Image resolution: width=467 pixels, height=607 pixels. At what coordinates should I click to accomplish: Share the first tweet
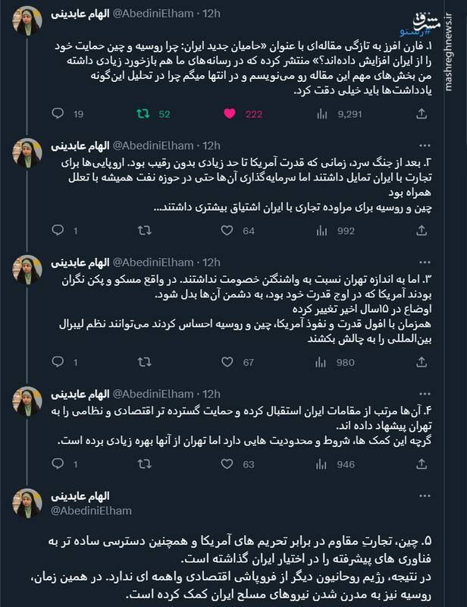coord(415,112)
